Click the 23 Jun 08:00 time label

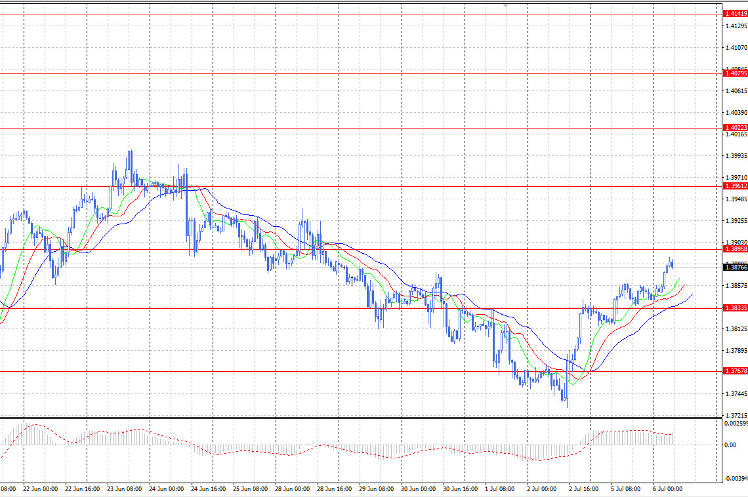click(125, 489)
